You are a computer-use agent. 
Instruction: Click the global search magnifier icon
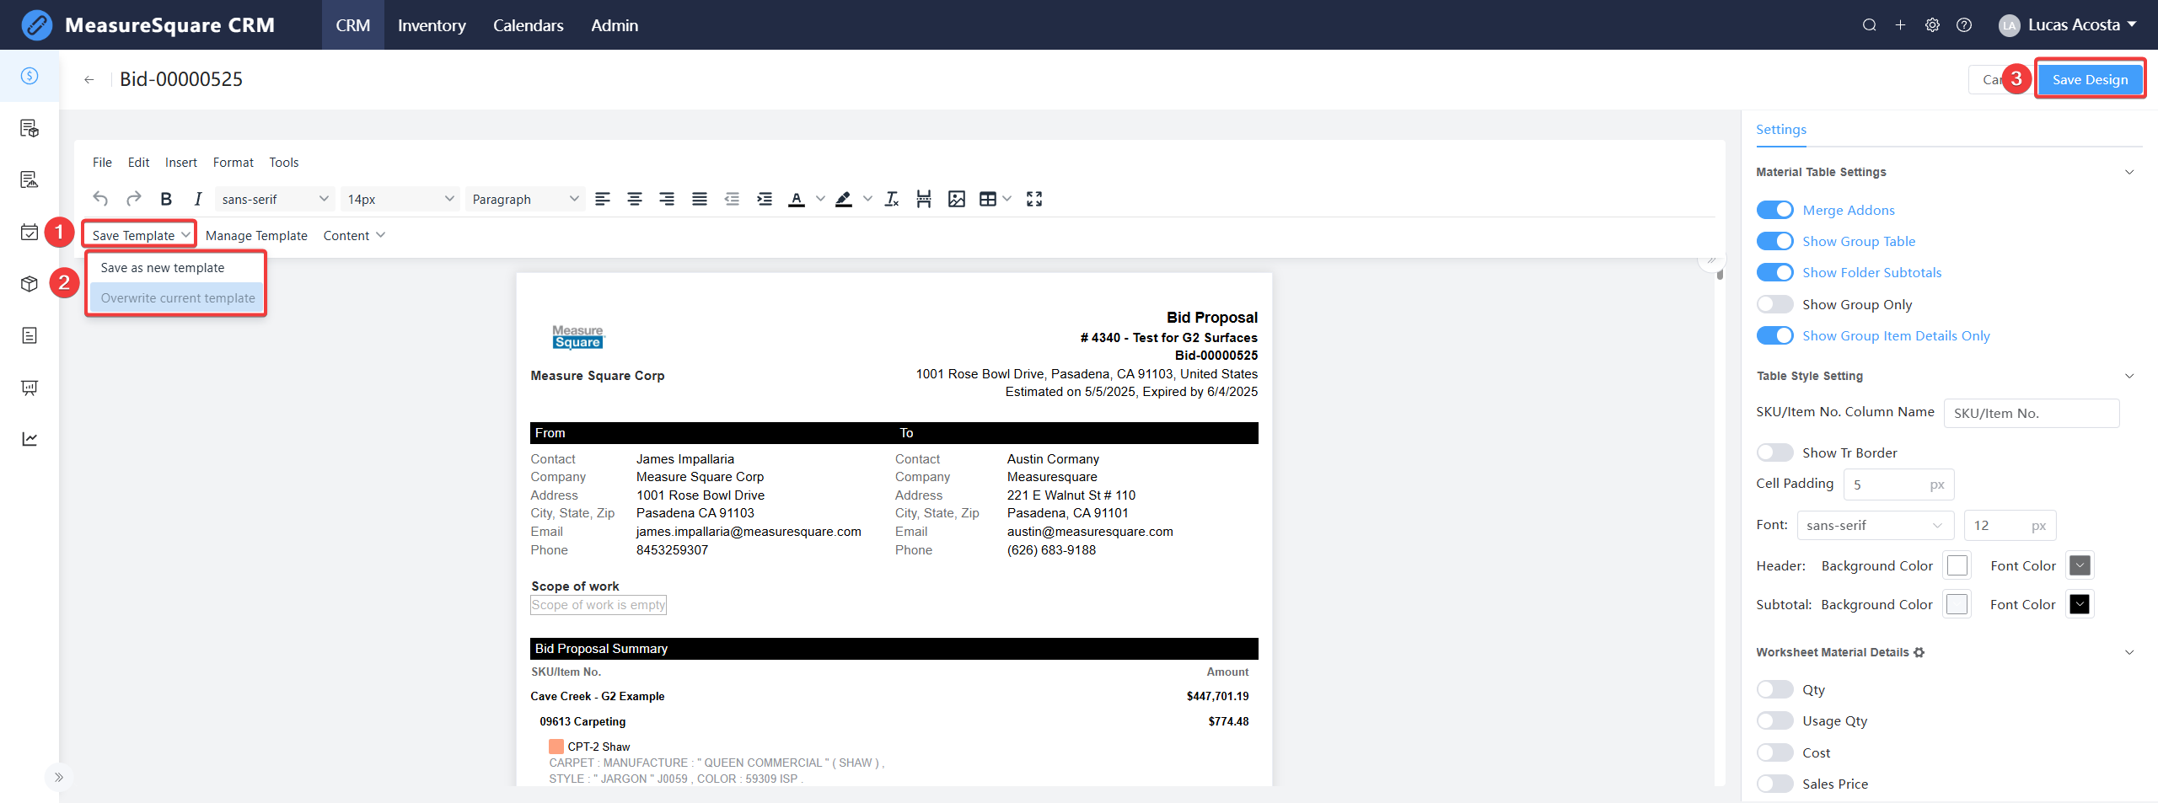(x=1869, y=25)
